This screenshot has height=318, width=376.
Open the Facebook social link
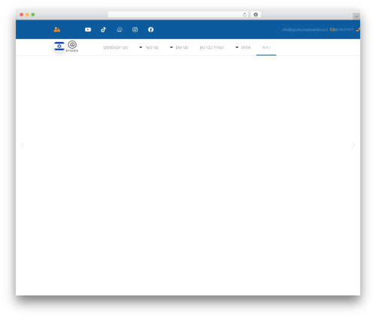click(150, 29)
